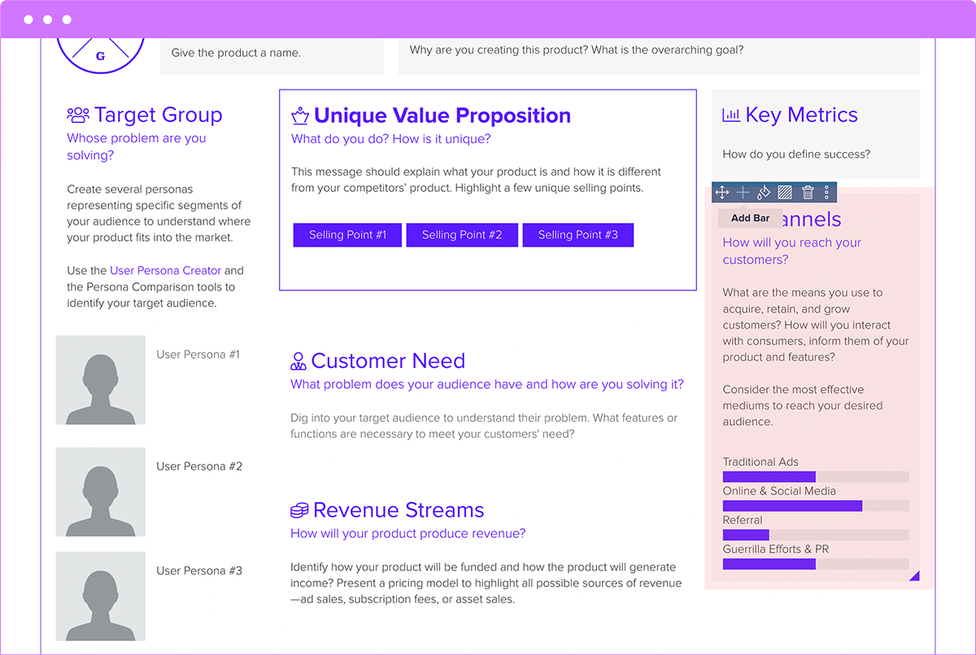Select the paint bucket fill icon
The image size is (976, 655).
point(764,193)
